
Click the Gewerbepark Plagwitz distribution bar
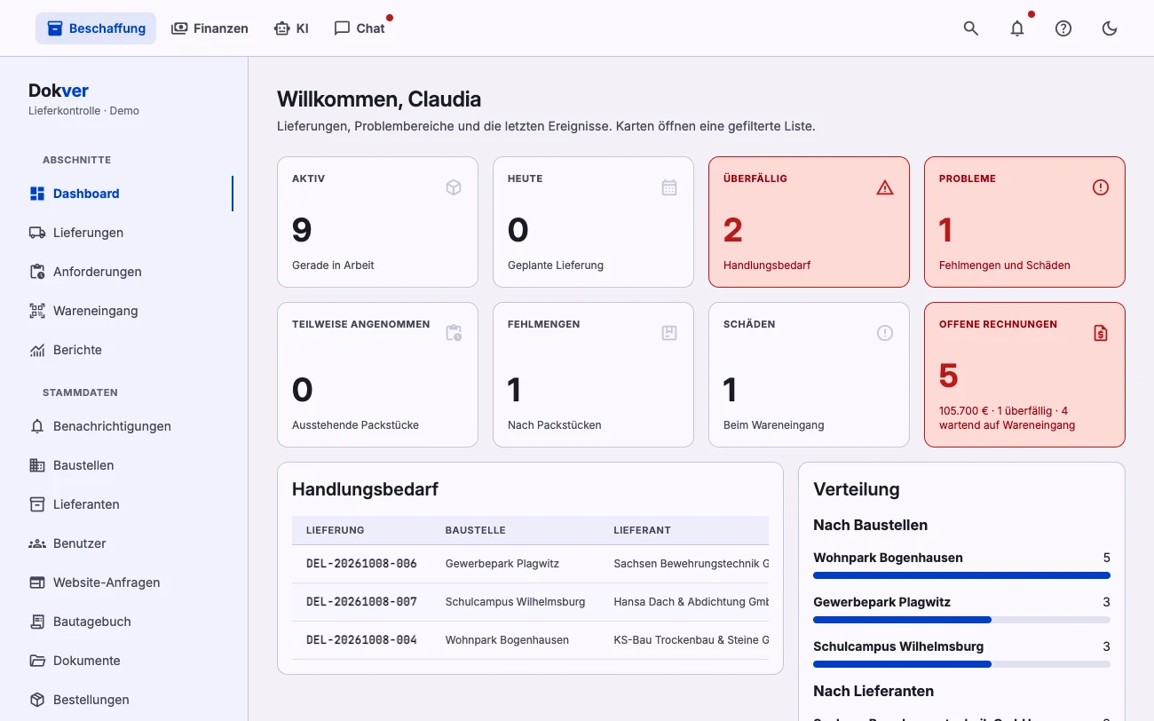pos(961,620)
